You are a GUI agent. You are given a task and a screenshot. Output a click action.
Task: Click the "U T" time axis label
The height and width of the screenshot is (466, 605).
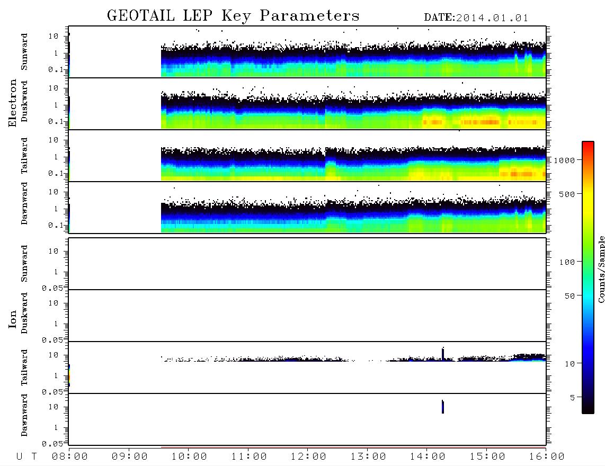(26, 457)
